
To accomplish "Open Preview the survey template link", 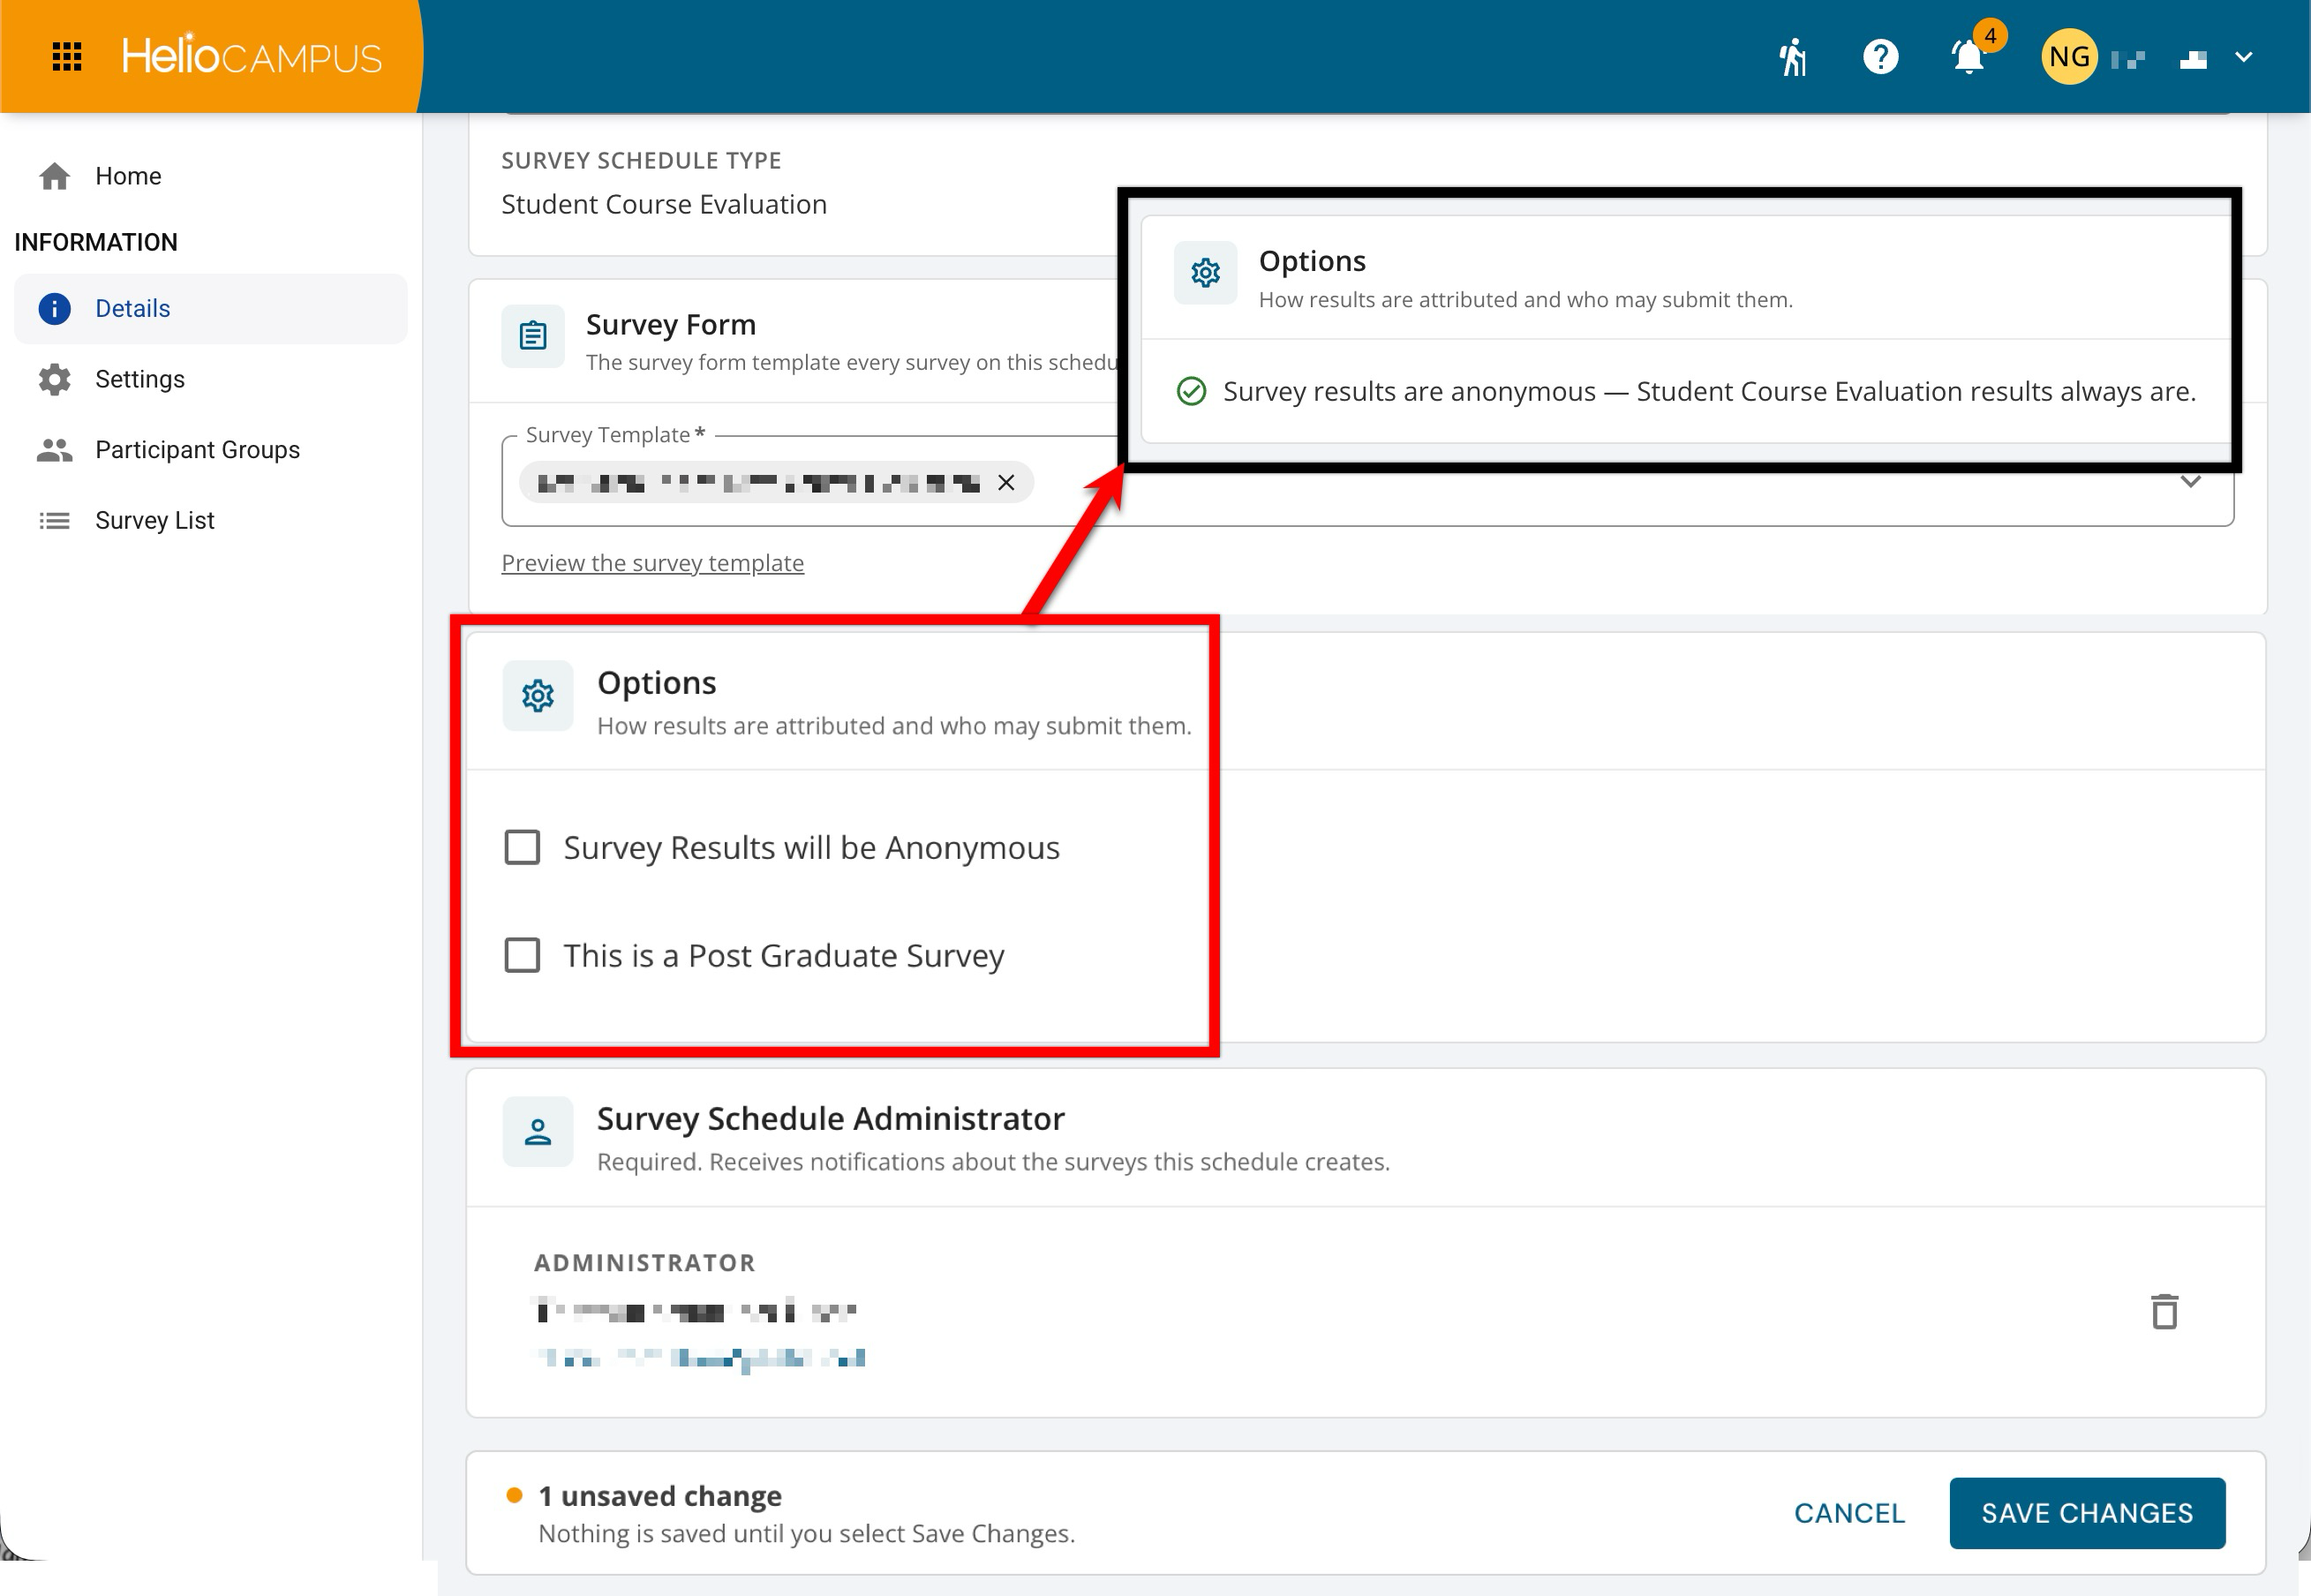I will pyautogui.click(x=652, y=563).
